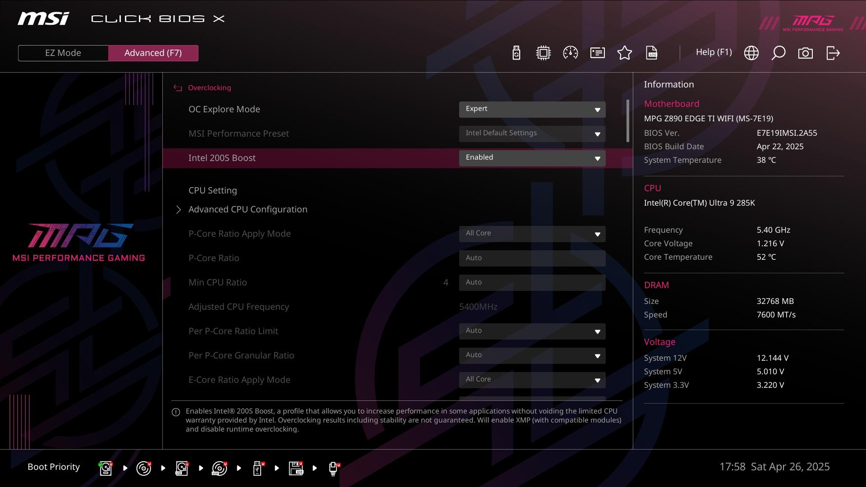866x487 pixels.
Task: Click the Advanced CPU Configuration entry
Action: (248, 210)
